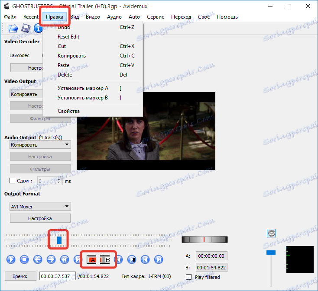Select Копировать menu entry
Image resolution: width=318 pixels, height=291 pixels.
pyautogui.click(x=93, y=56)
